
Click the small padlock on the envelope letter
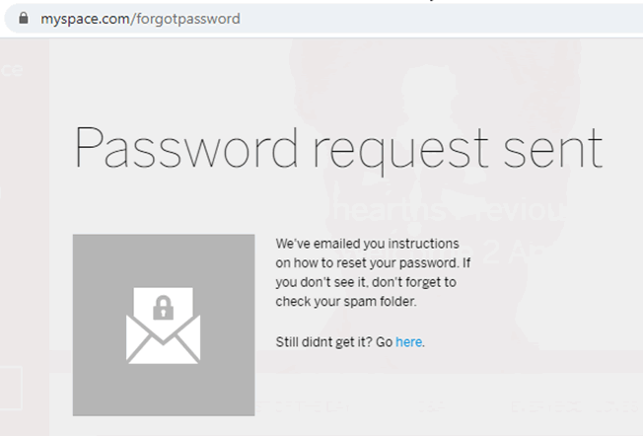pyautogui.click(x=163, y=308)
